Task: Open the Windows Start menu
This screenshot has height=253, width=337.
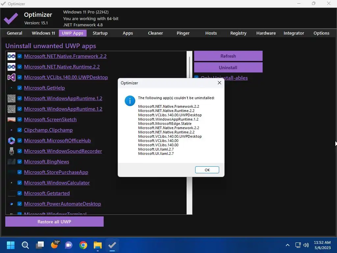Action: tap(11, 245)
